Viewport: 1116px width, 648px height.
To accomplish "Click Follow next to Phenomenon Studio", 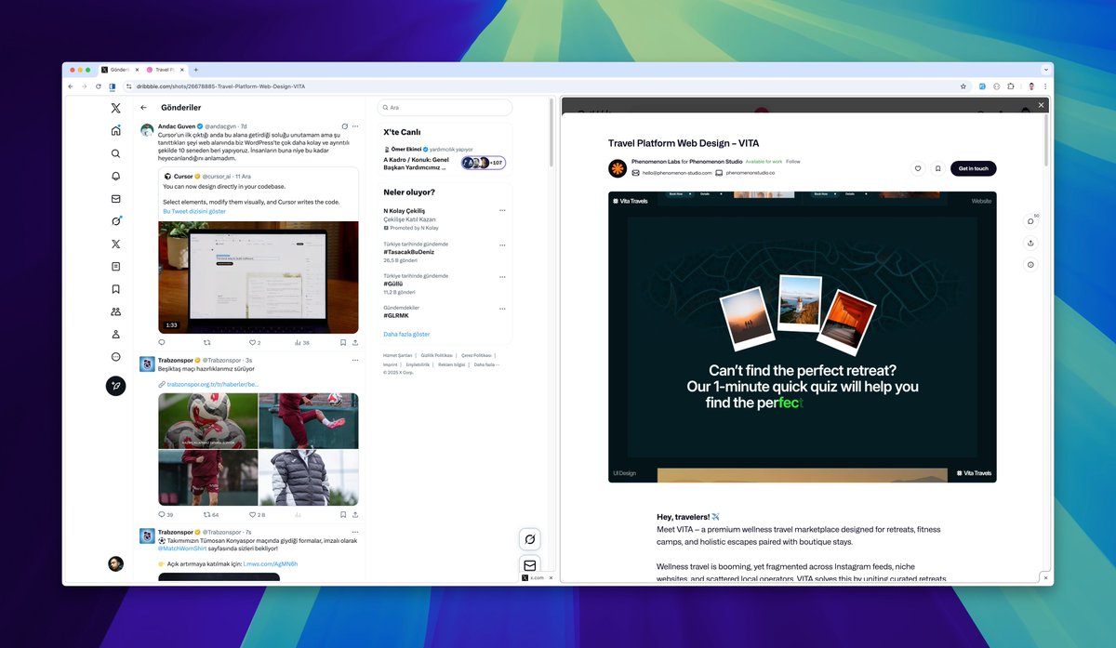I will (x=793, y=162).
